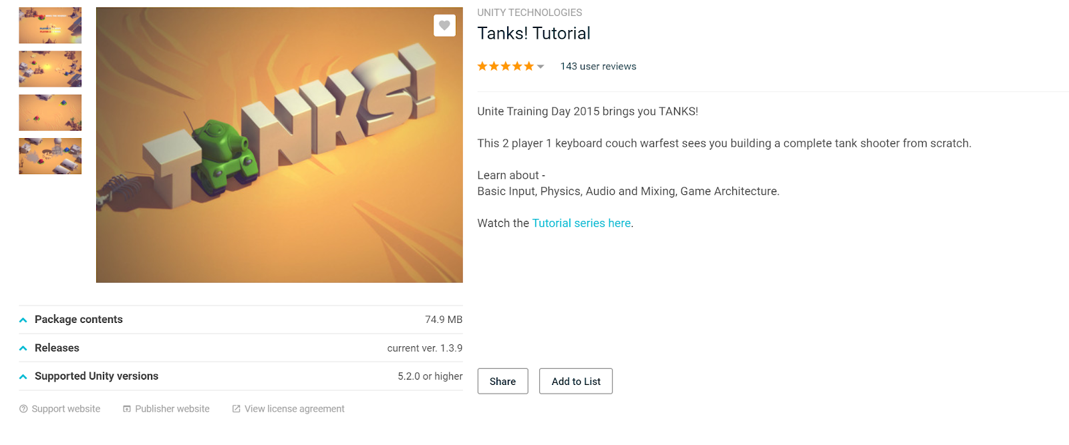Click the Support website question mark icon
1069x445 pixels.
click(x=23, y=409)
